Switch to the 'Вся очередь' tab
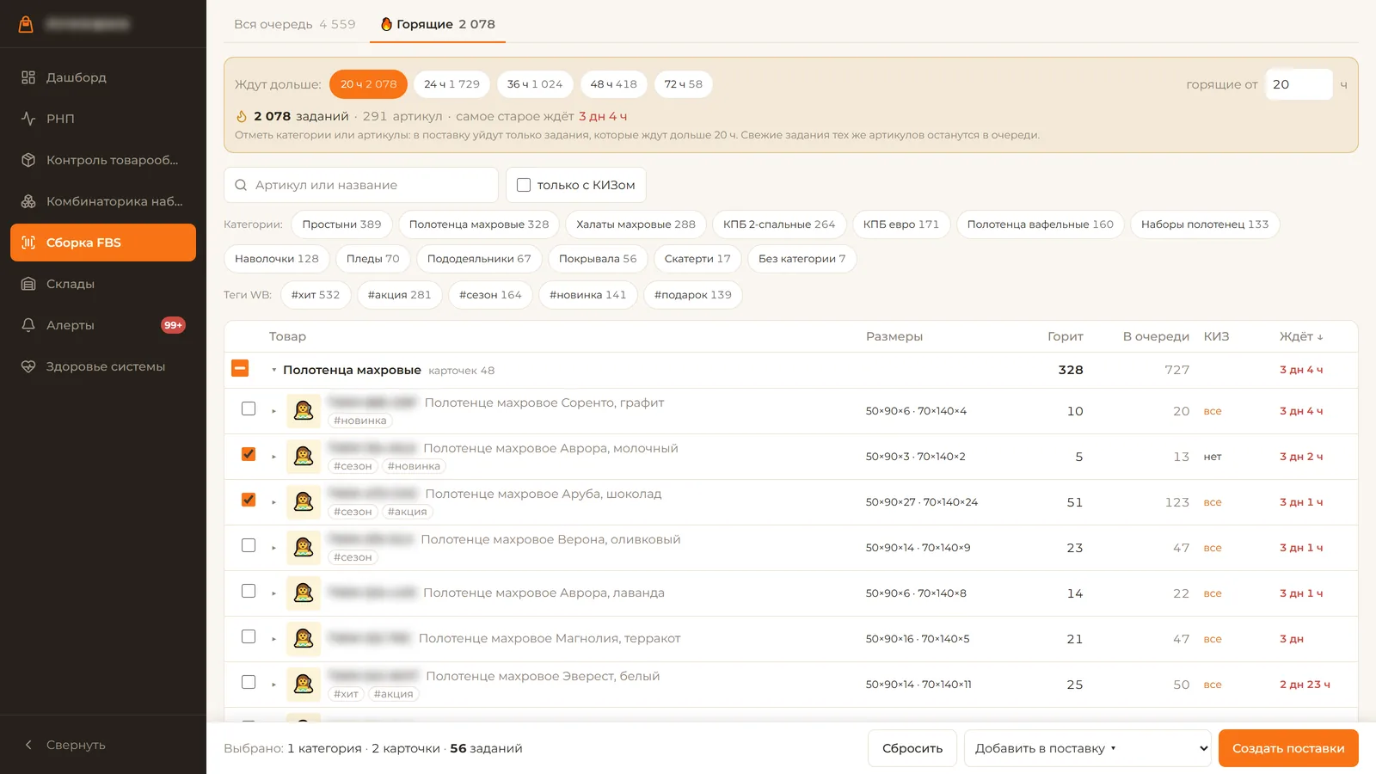The image size is (1376, 774). [x=295, y=24]
